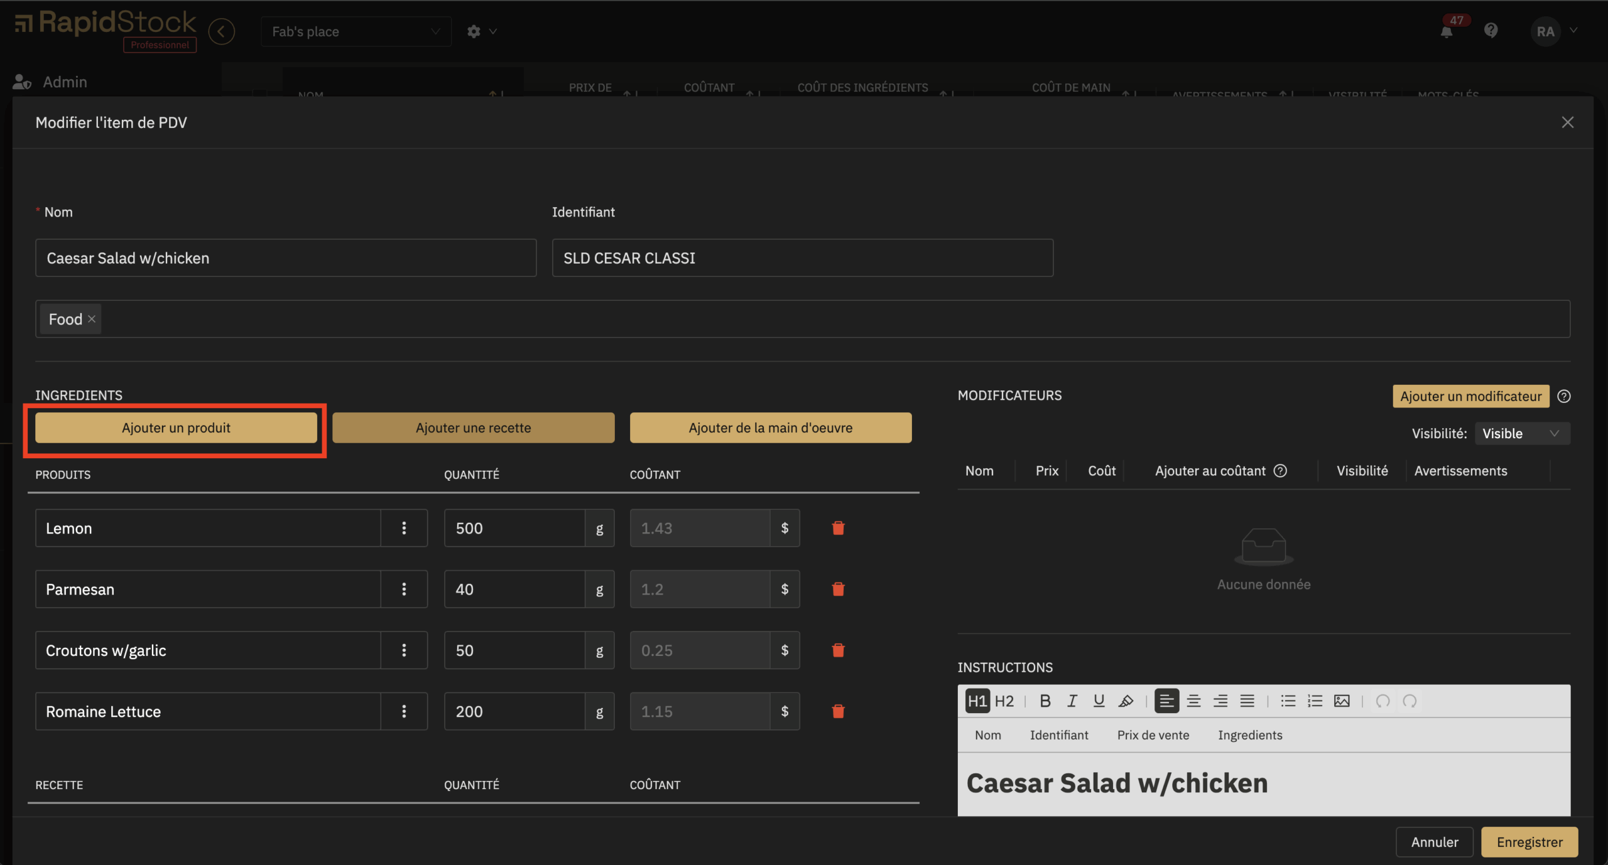Delete the Lemon ingredient row
The image size is (1608, 865).
838,528
